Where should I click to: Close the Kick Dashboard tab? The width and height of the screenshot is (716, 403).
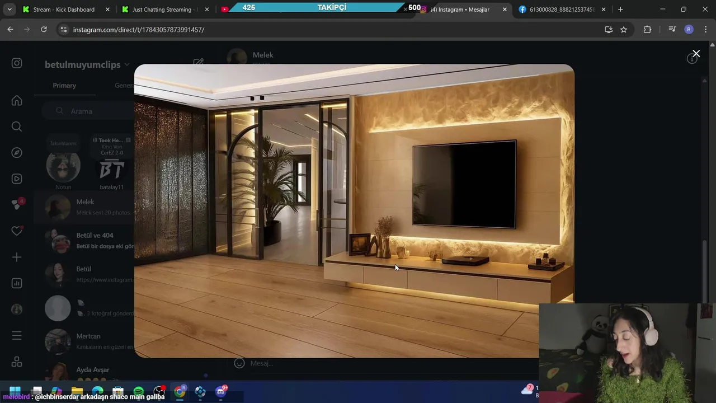click(107, 10)
